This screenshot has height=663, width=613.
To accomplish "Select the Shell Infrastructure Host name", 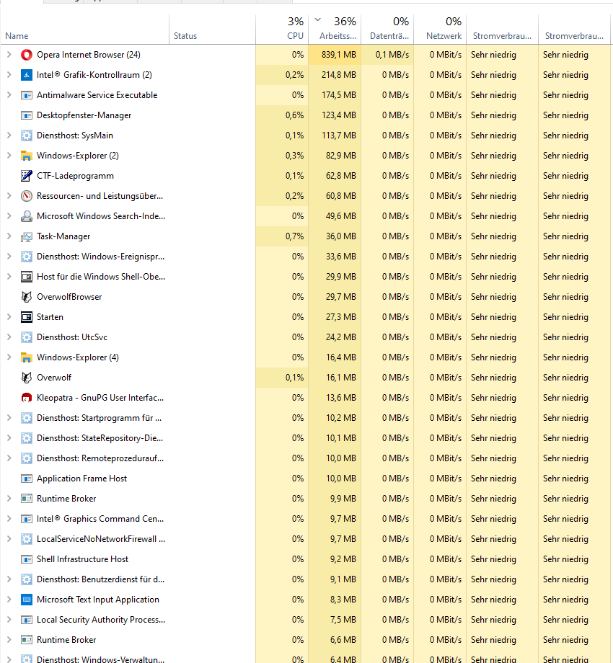I will [x=82, y=559].
